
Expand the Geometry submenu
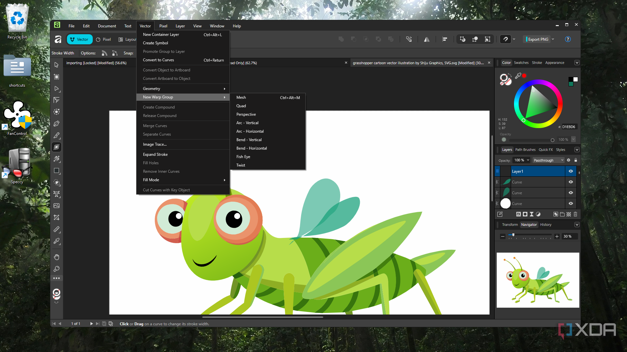coord(183,89)
